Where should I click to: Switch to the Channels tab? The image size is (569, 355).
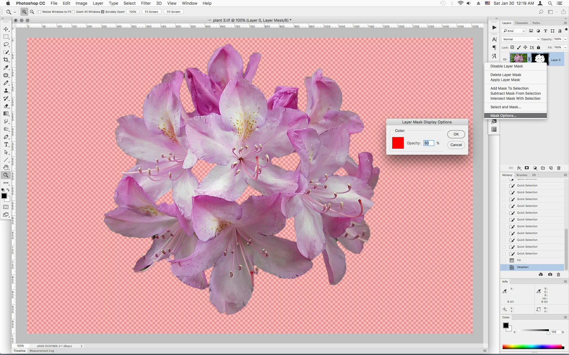521,23
